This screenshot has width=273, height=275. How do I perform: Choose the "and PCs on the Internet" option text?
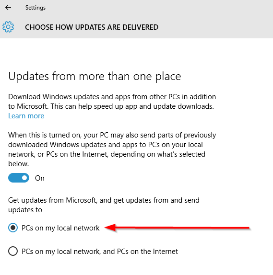point(141,252)
